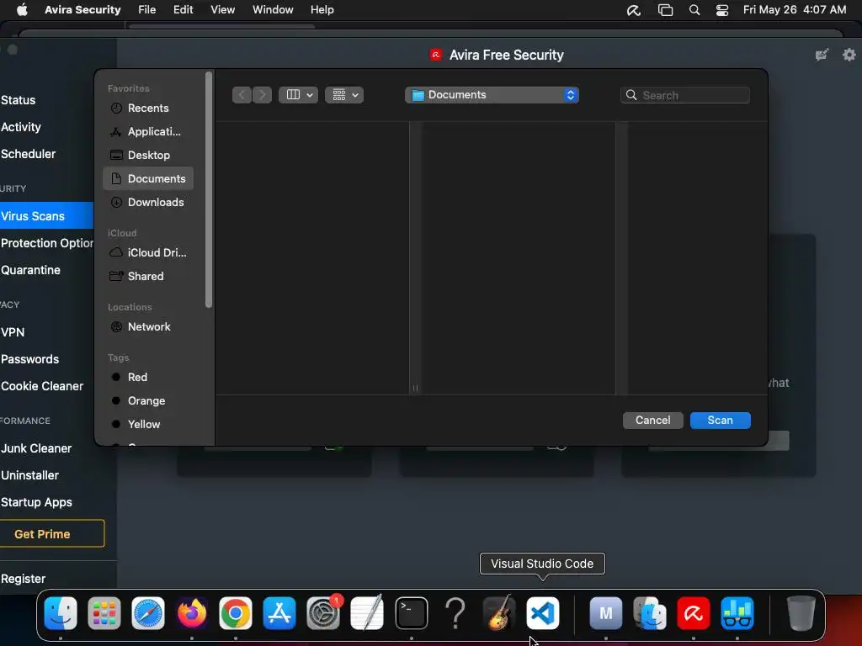The width and height of the screenshot is (862, 646).
Task: Select the Red tag
Action: [x=148, y=378]
